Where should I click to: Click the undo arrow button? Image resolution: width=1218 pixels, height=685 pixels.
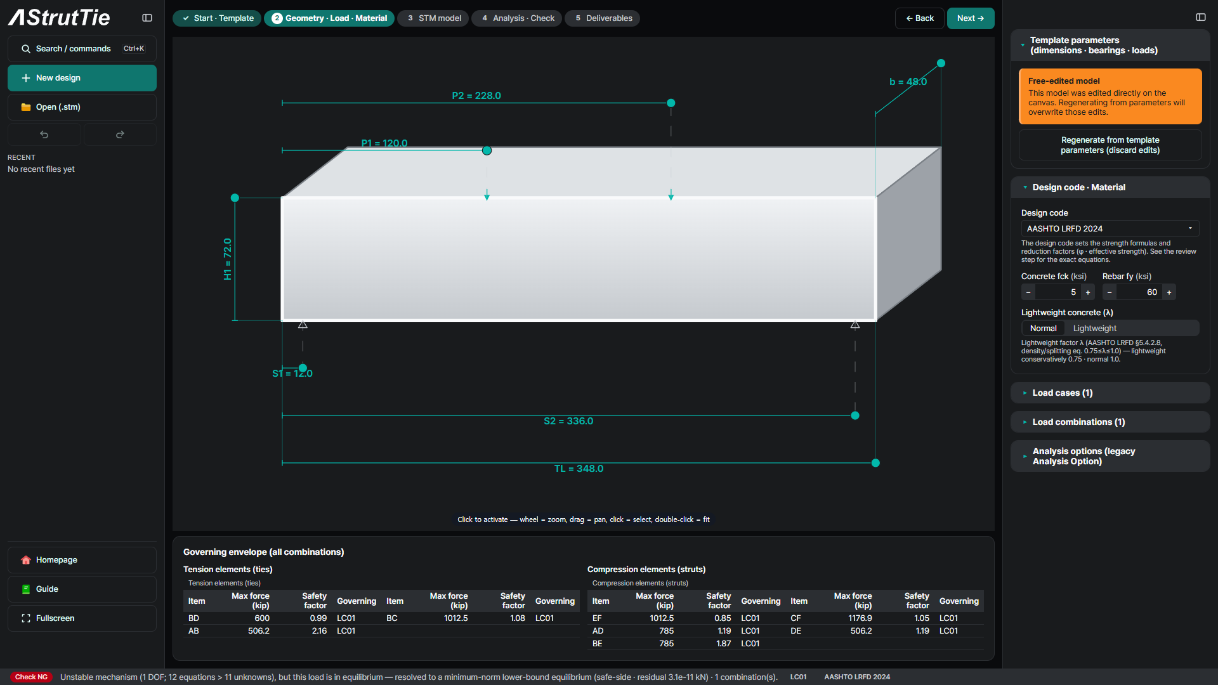tap(44, 134)
